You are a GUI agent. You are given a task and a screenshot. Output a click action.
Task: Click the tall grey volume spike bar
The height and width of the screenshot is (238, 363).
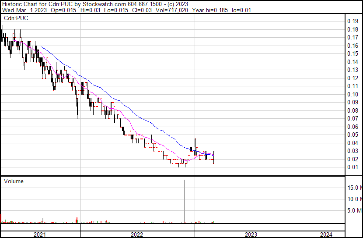(x=185, y=201)
